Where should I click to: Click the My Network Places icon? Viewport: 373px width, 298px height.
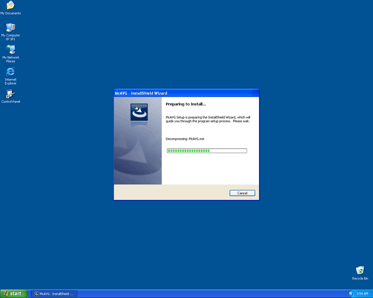tap(10, 50)
